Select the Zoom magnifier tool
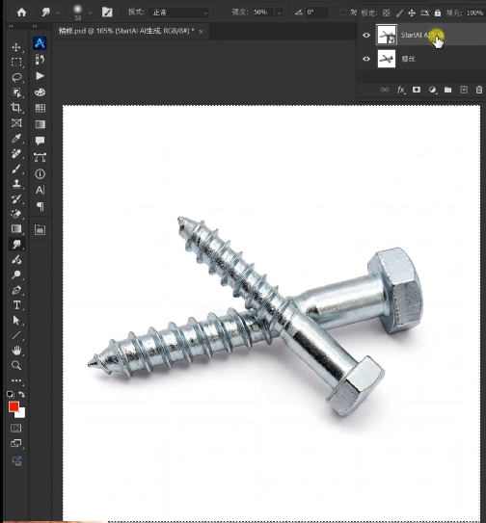Screen dimensions: 486x523 pos(16,365)
